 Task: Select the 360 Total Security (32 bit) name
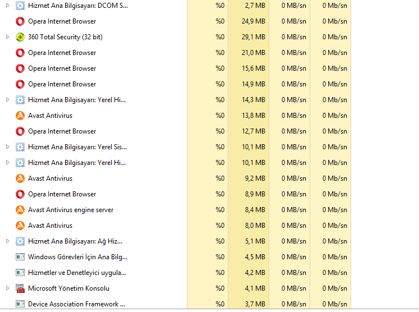click(x=65, y=37)
